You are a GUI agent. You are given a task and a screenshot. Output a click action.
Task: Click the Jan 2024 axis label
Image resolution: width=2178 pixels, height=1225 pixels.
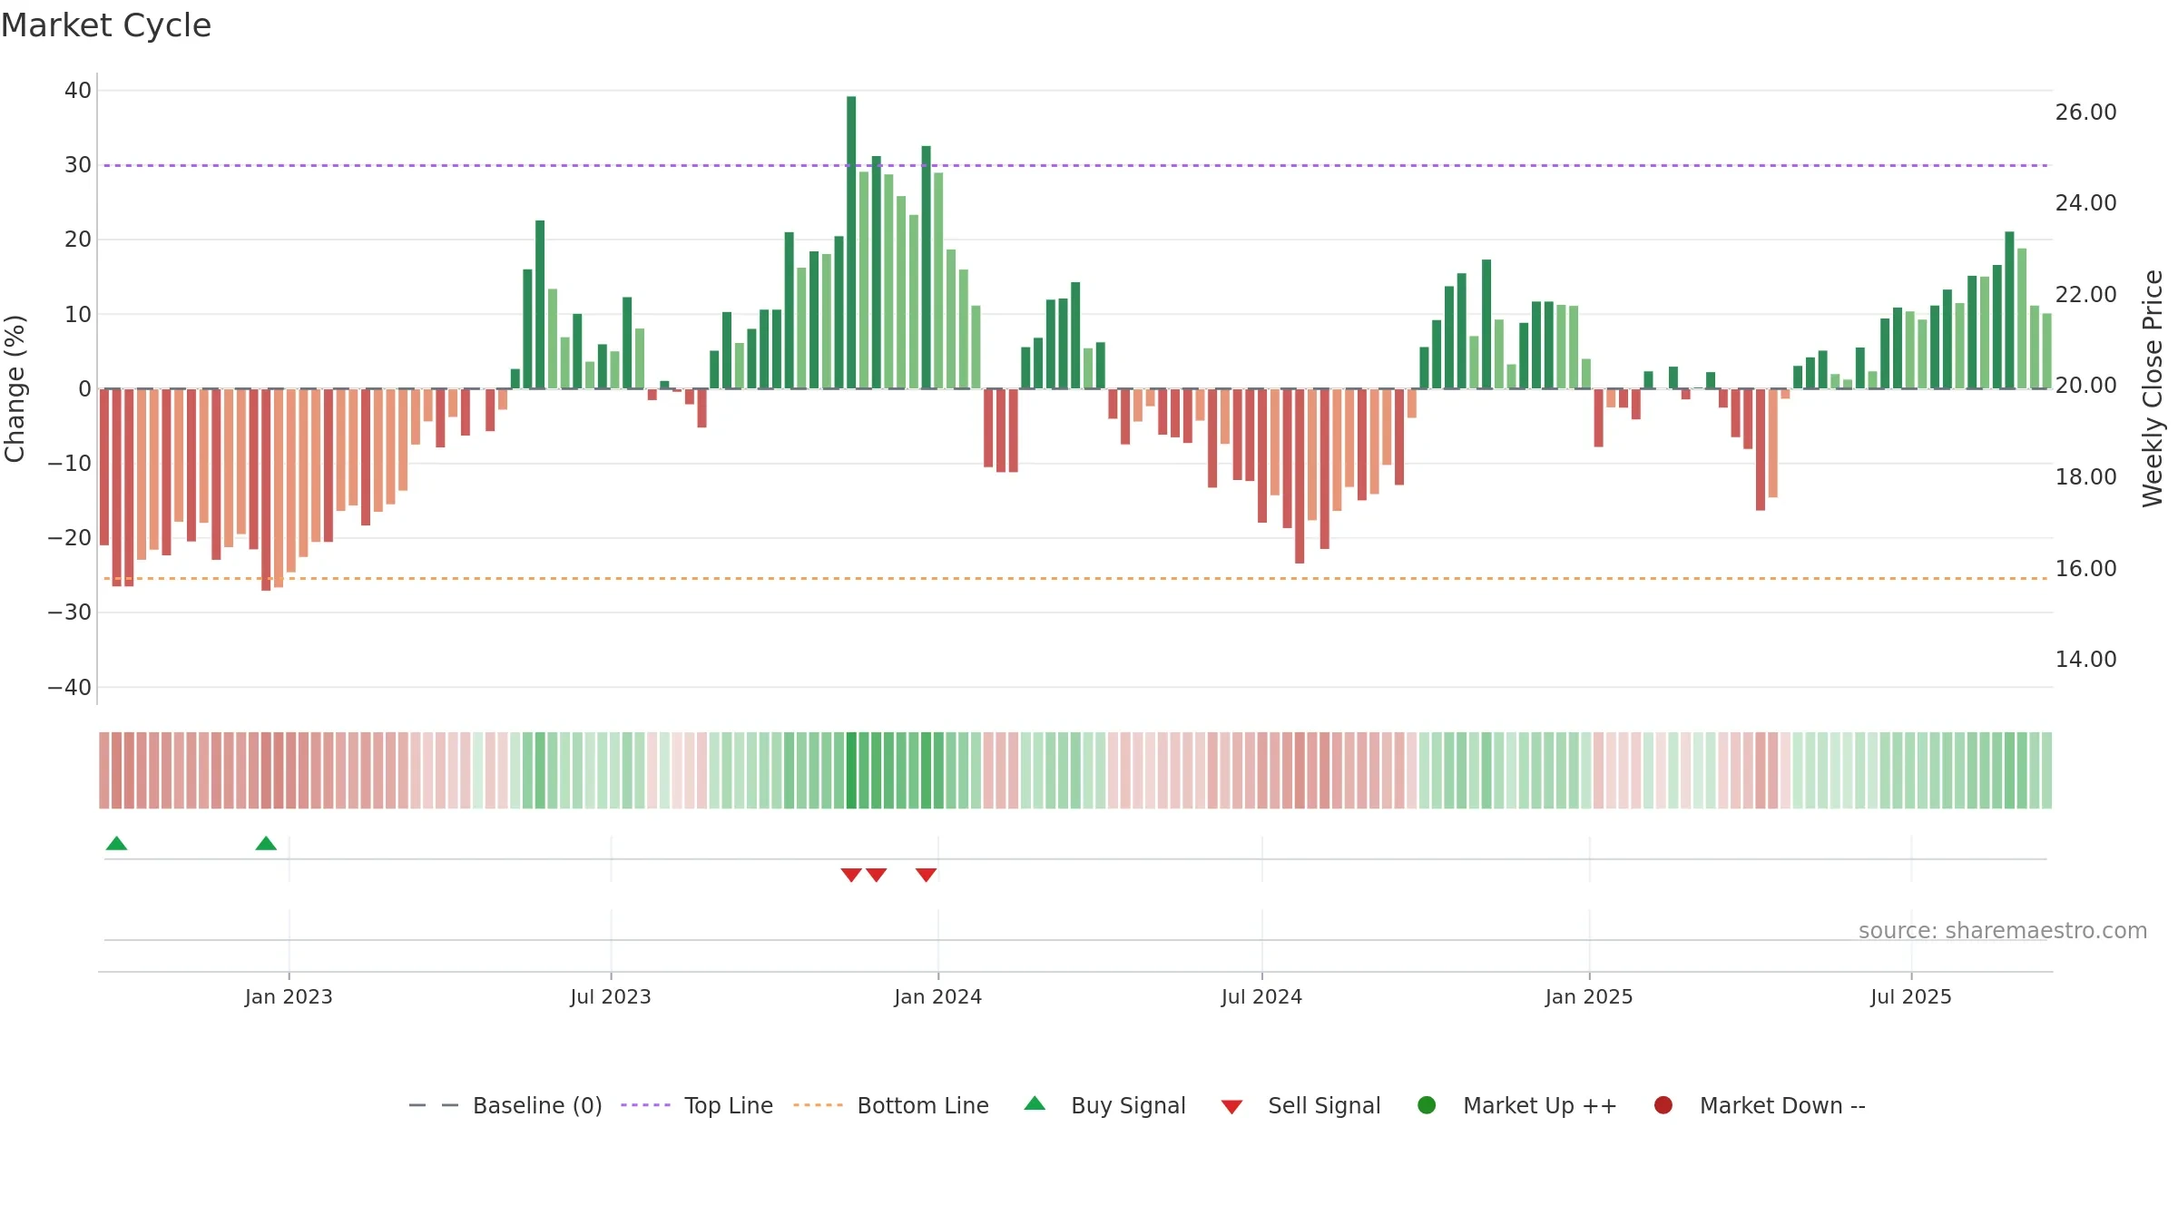(x=937, y=996)
